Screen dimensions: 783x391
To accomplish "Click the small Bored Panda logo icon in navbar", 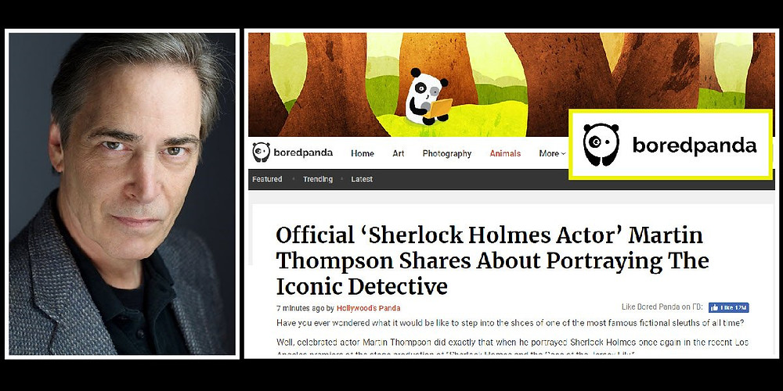I will point(261,152).
